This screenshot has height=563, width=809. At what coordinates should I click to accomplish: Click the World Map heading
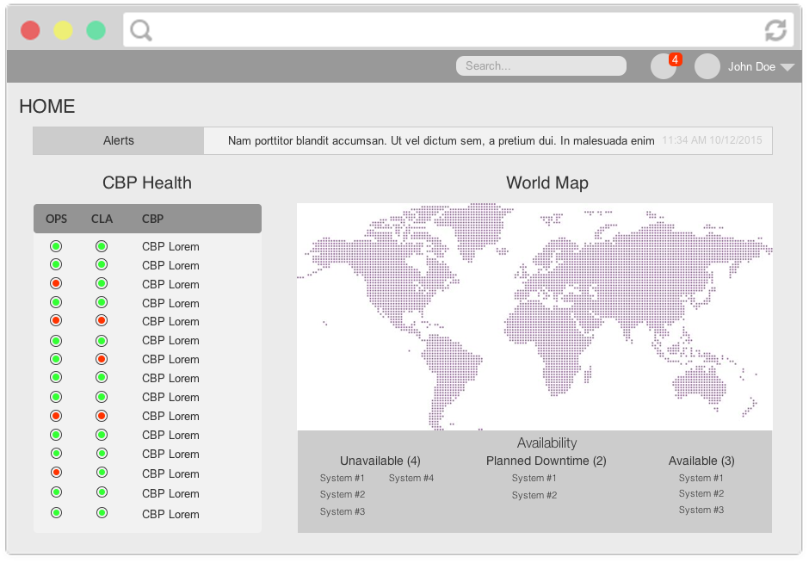(x=547, y=183)
